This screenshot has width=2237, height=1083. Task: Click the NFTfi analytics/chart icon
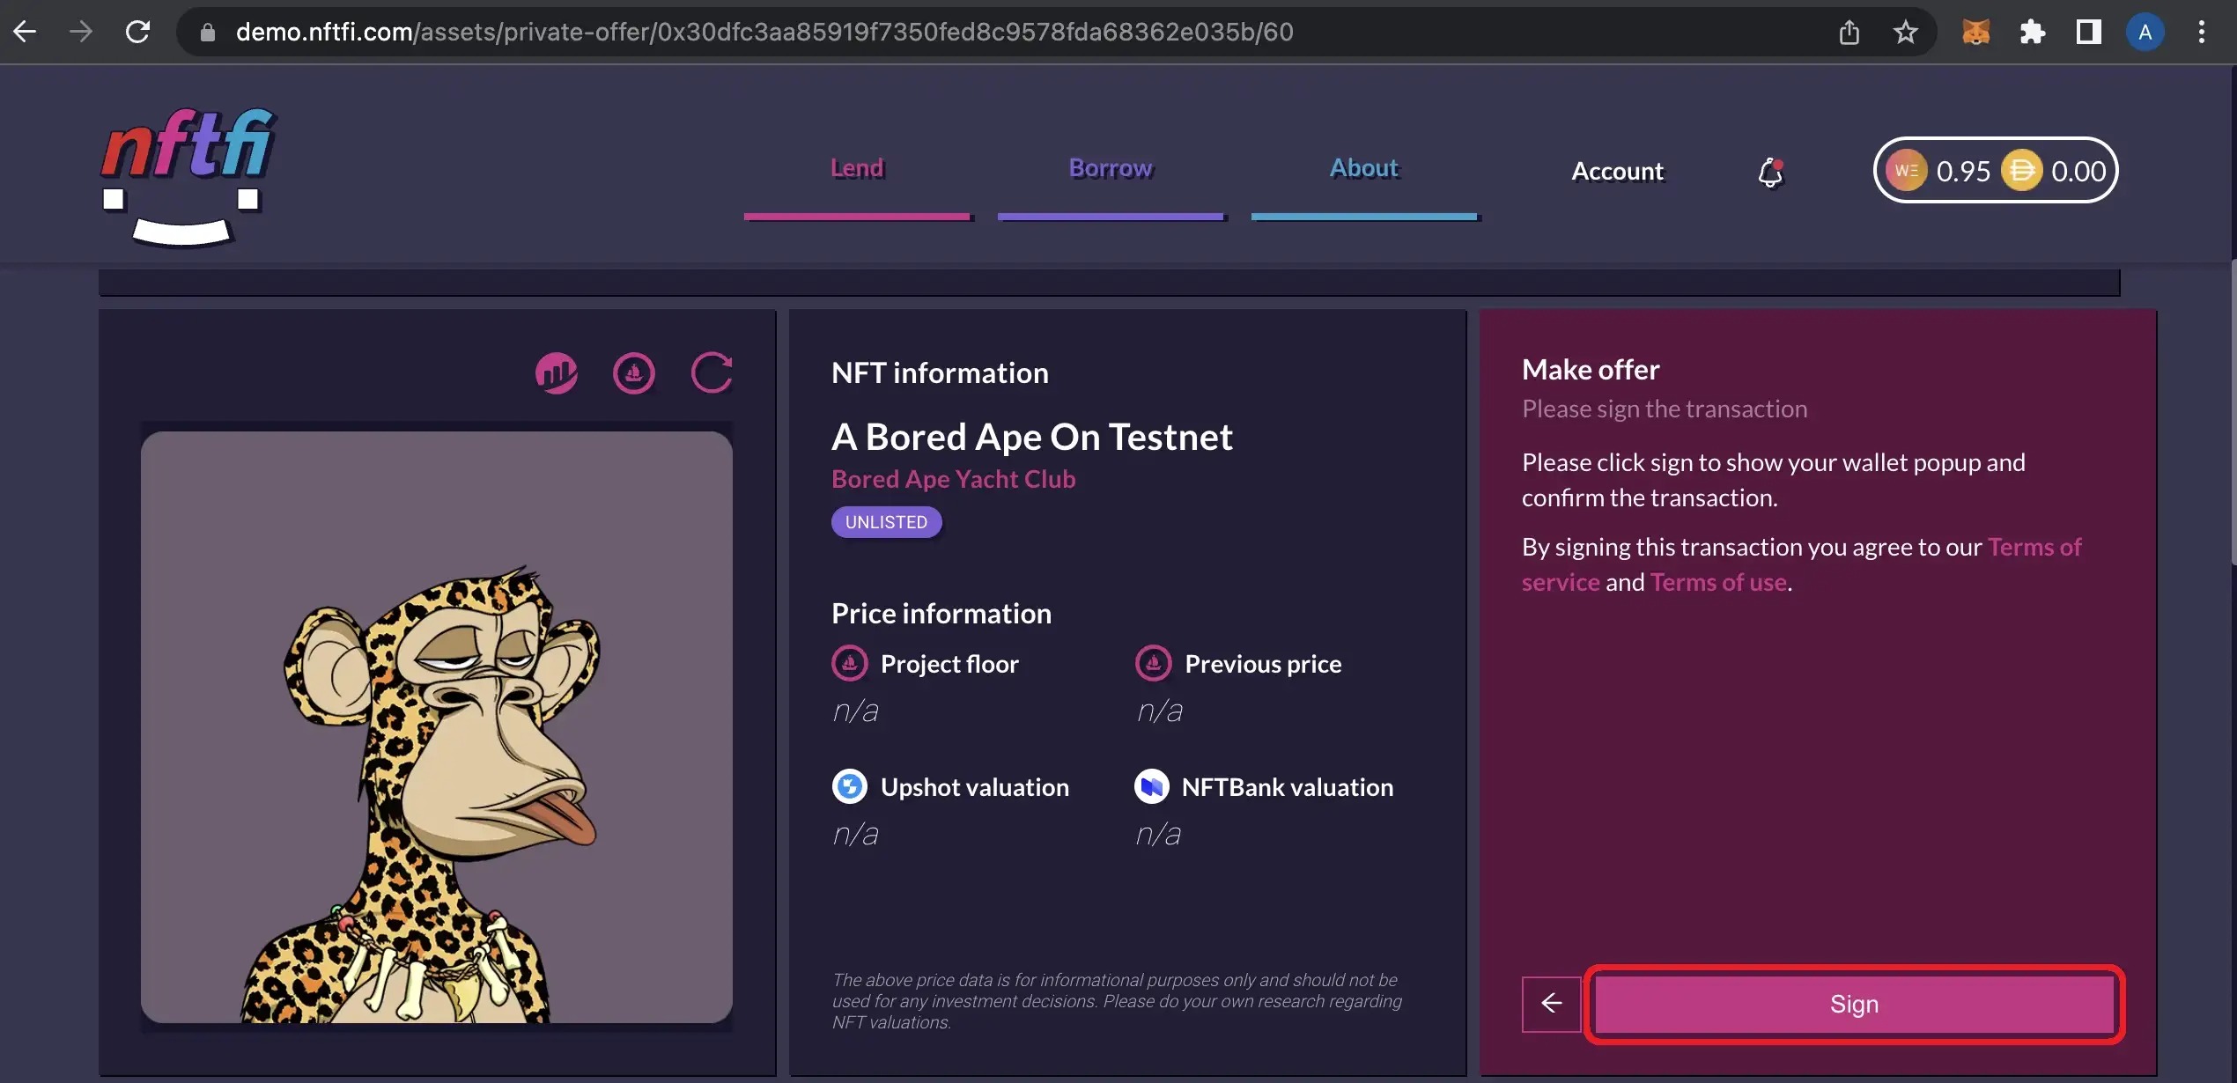pos(557,372)
